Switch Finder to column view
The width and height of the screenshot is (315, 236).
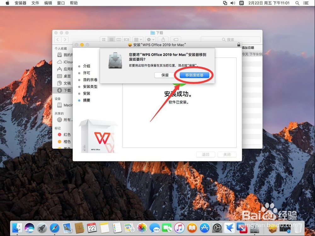click(x=119, y=39)
